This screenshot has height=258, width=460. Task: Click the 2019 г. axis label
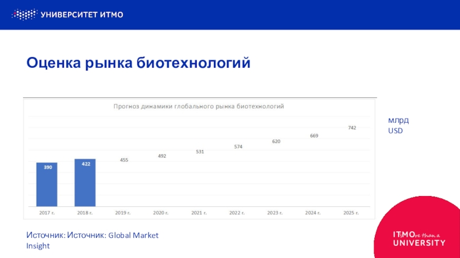pos(123,213)
